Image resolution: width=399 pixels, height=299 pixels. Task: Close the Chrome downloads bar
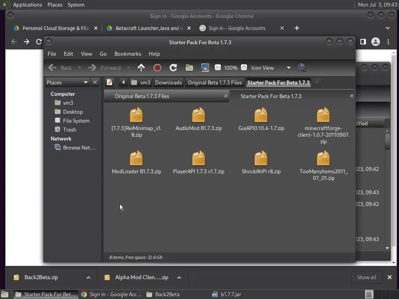click(x=389, y=277)
